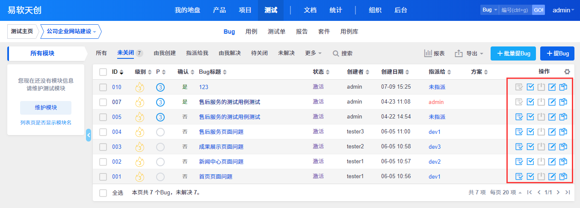The width and height of the screenshot is (580, 208).
Task: Open the bug report chart (报表)
Action: [x=434, y=53]
